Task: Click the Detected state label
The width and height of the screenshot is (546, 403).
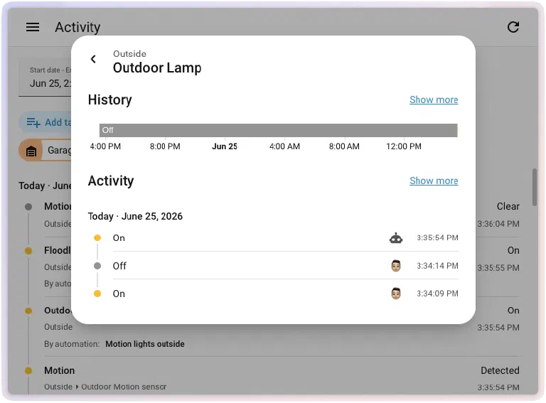Action: (x=500, y=370)
